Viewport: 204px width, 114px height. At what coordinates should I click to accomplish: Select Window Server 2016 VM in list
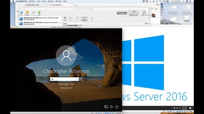(x=40, y=19)
